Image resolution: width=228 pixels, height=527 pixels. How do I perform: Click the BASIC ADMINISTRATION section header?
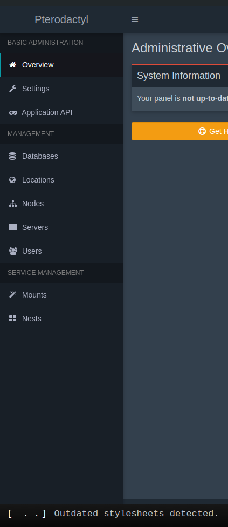tap(45, 43)
